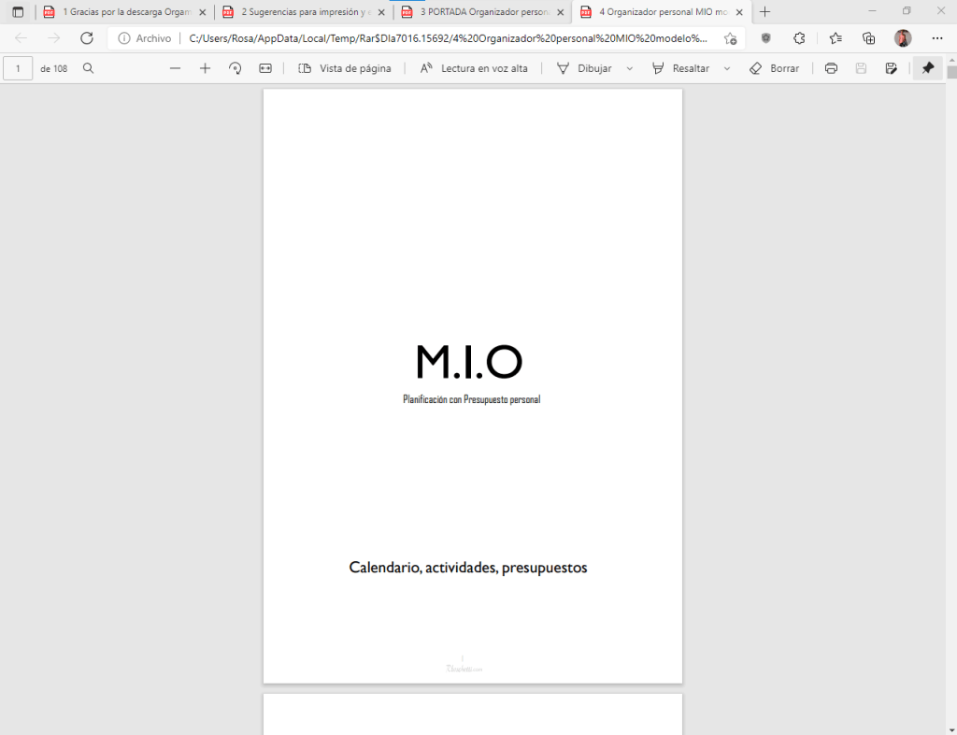Search the PDF with magnifier icon
Viewport: 957px width, 735px height.
pyautogui.click(x=89, y=68)
